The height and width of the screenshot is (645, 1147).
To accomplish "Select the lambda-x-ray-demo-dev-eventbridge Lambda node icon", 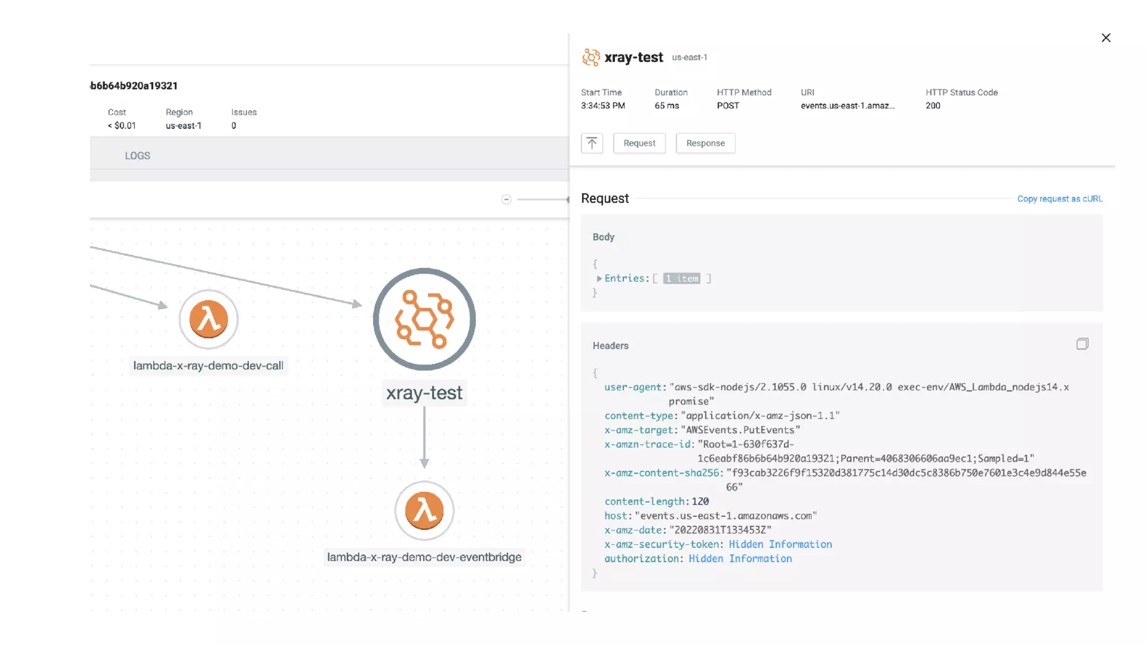I will [424, 511].
